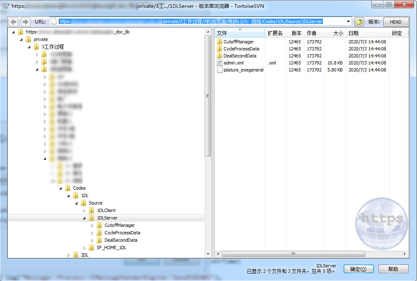Click the 确定(O) button
This screenshot has height=281, width=417.
358,269
